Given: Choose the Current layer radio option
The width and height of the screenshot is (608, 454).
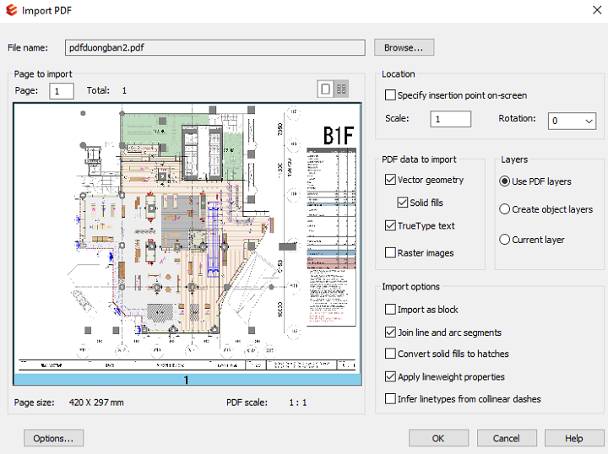Looking at the screenshot, I should click(x=505, y=240).
